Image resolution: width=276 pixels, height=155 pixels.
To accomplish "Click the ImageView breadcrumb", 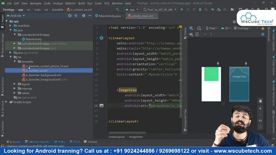I will coord(136,137).
